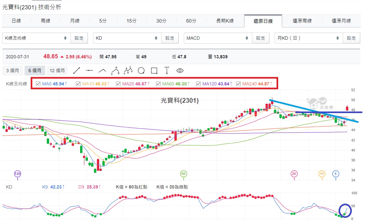The height and width of the screenshot is (222, 367).
Task: Open the K線及均線 indicator dropdown
Action: [x=36, y=38]
